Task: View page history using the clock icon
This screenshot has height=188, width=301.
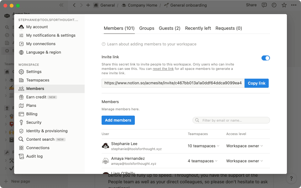Action: click(x=273, y=5)
